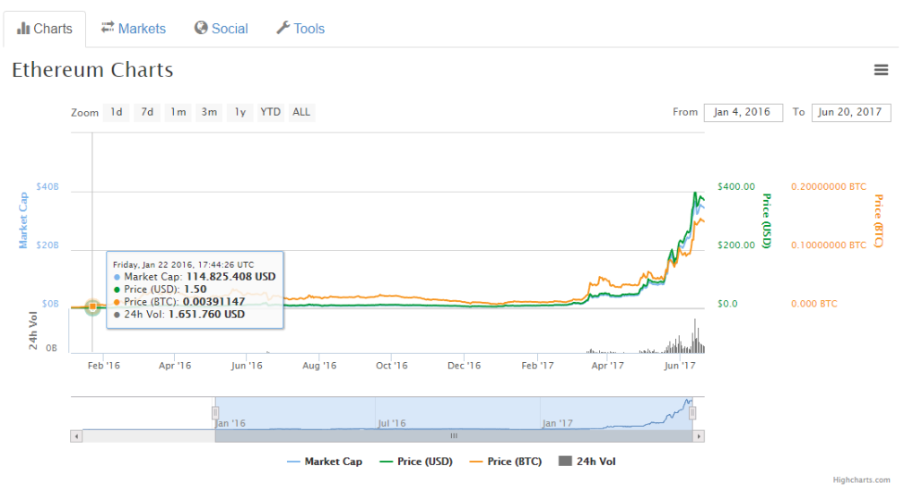Click the Oct '16 x-axis label
Screen dimensions: 913x492
[x=391, y=366]
